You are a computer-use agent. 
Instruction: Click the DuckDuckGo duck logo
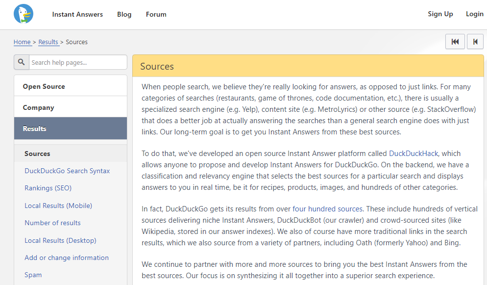[24, 14]
